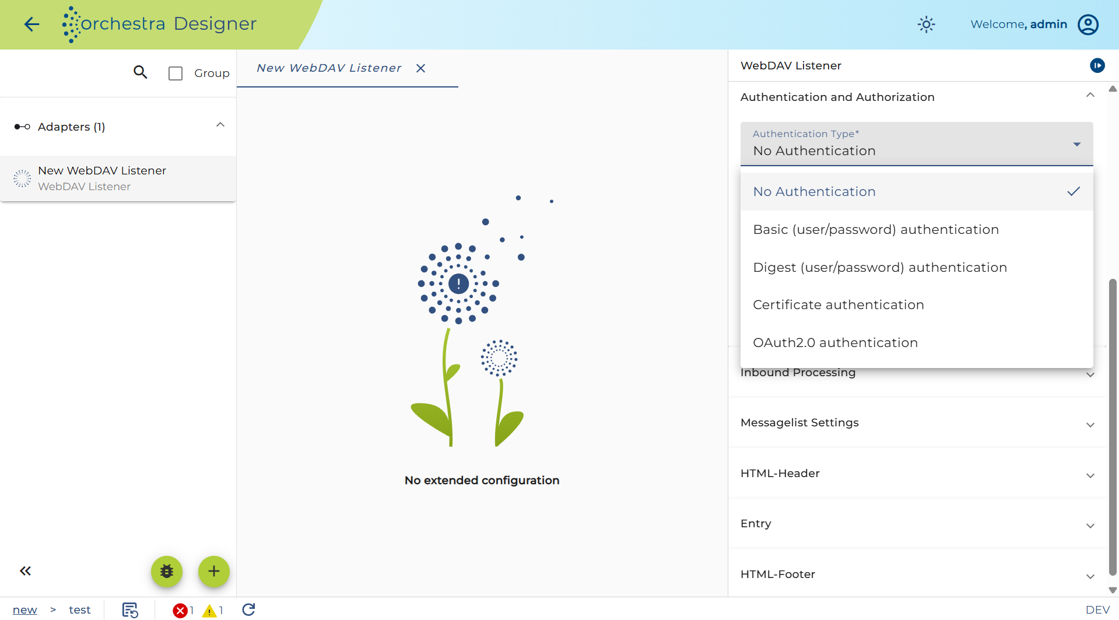Image resolution: width=1119 pixels, height=620 pixels.
Task: Open the admin user account icon
Action: pos(1088,24)
